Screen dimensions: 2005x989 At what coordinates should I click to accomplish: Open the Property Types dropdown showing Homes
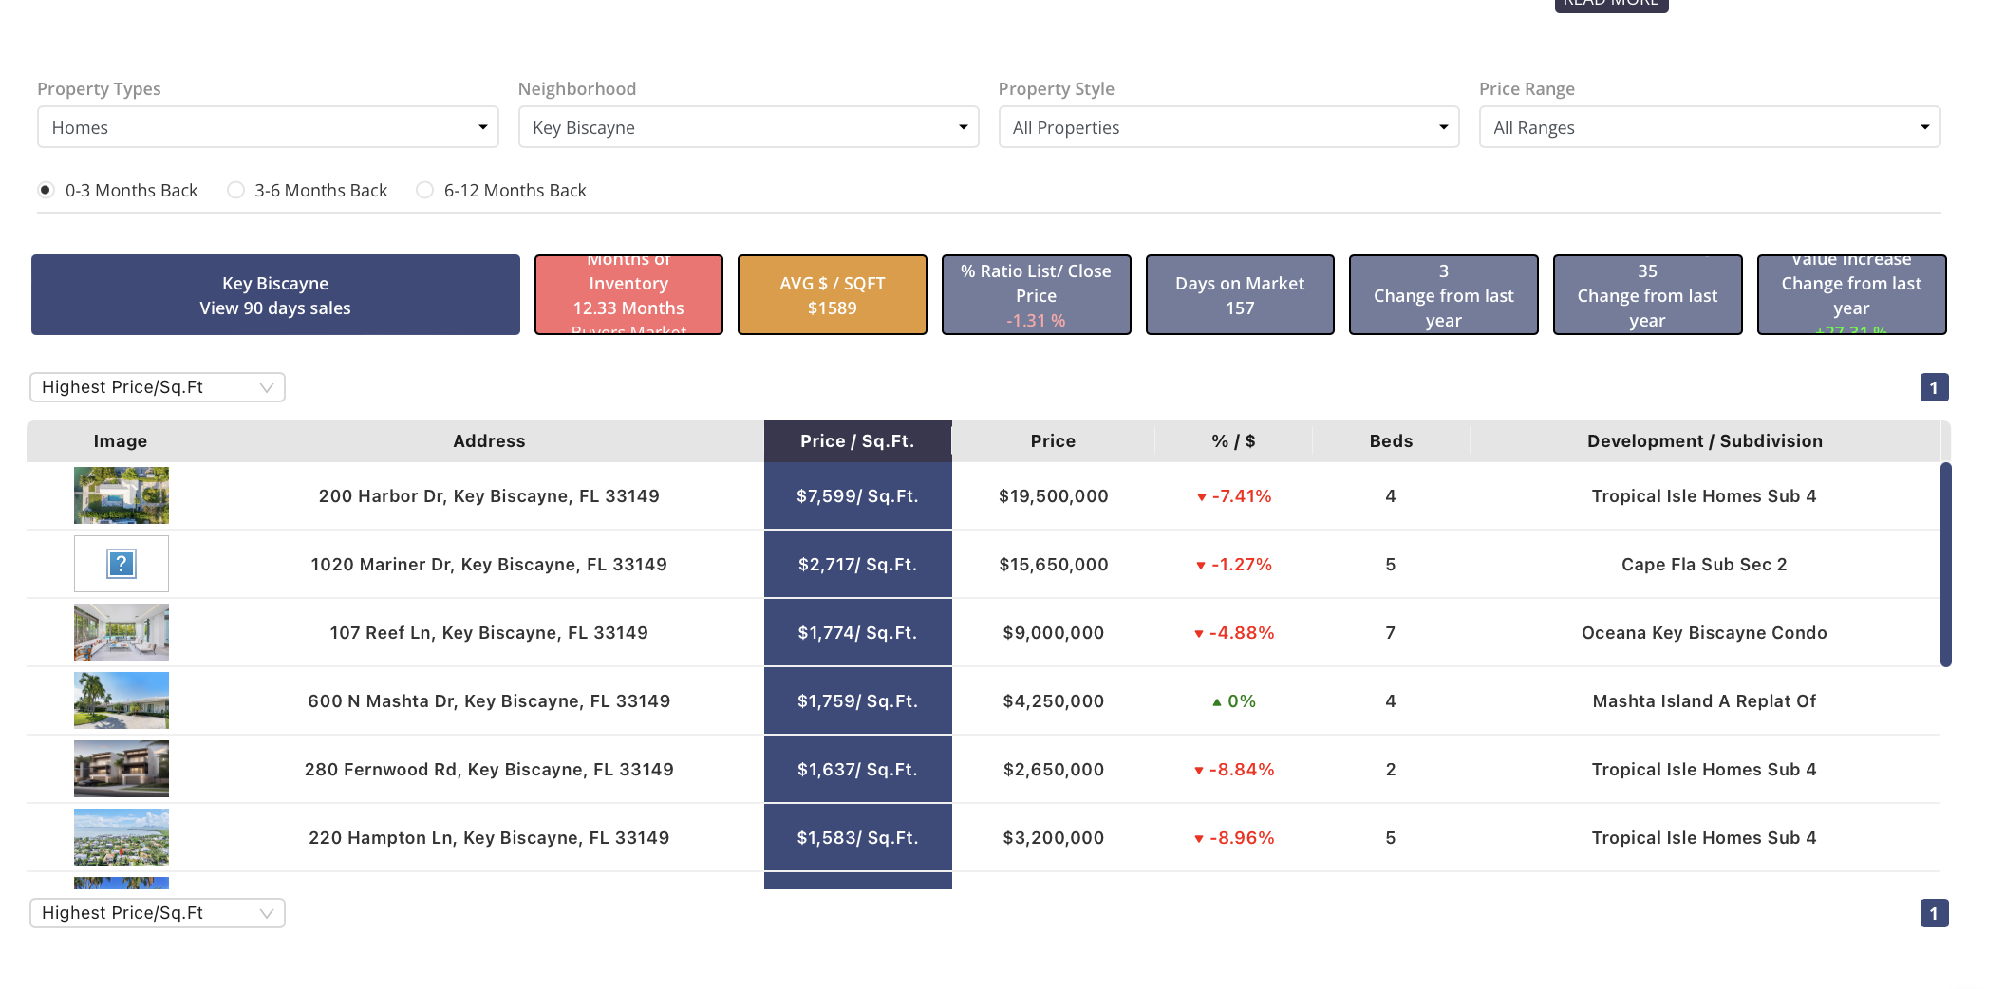[x=268, y=127]
